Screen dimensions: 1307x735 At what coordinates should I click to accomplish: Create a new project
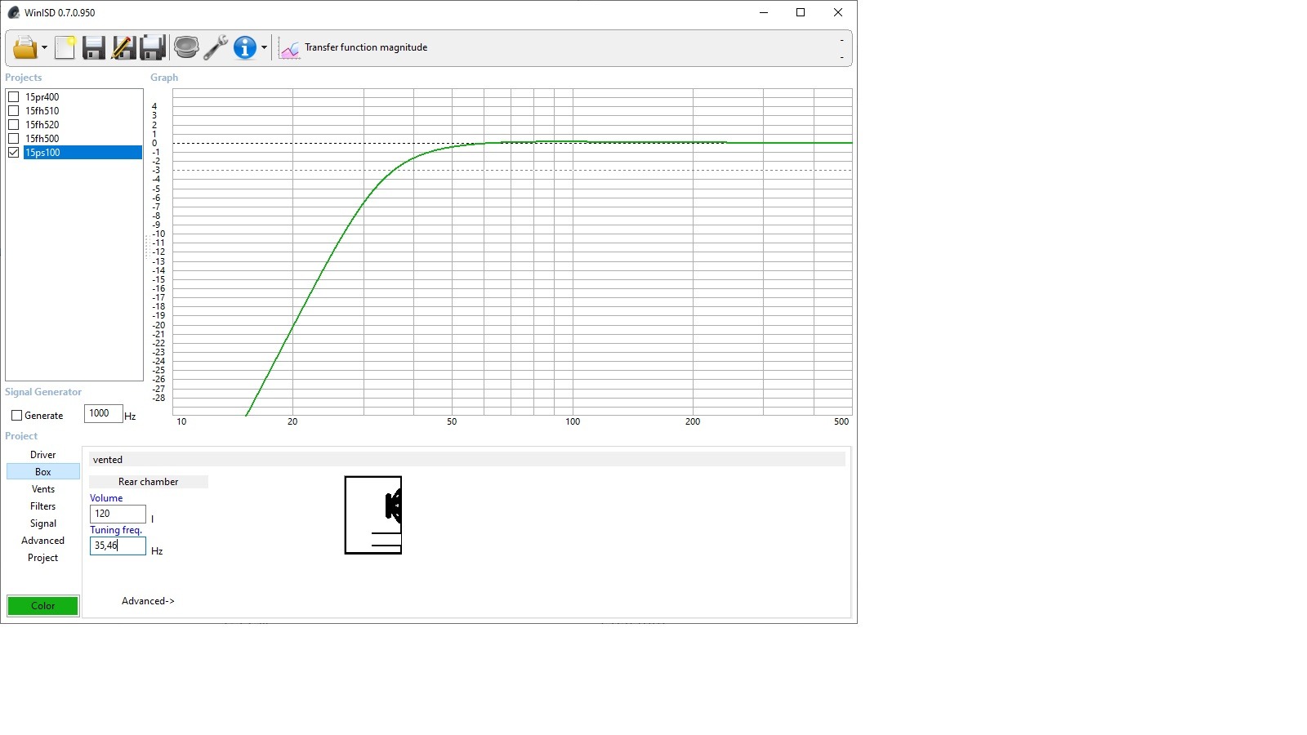coord(65,47)
